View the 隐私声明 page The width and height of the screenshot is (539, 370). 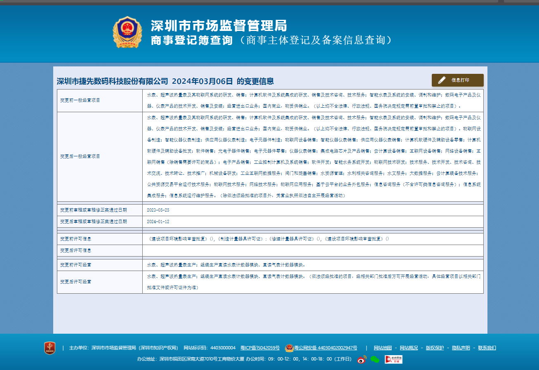[x=461, y=348]
